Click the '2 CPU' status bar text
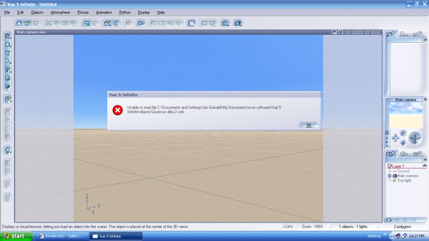This screenshot has height=241, width=429. coord(288,227)
